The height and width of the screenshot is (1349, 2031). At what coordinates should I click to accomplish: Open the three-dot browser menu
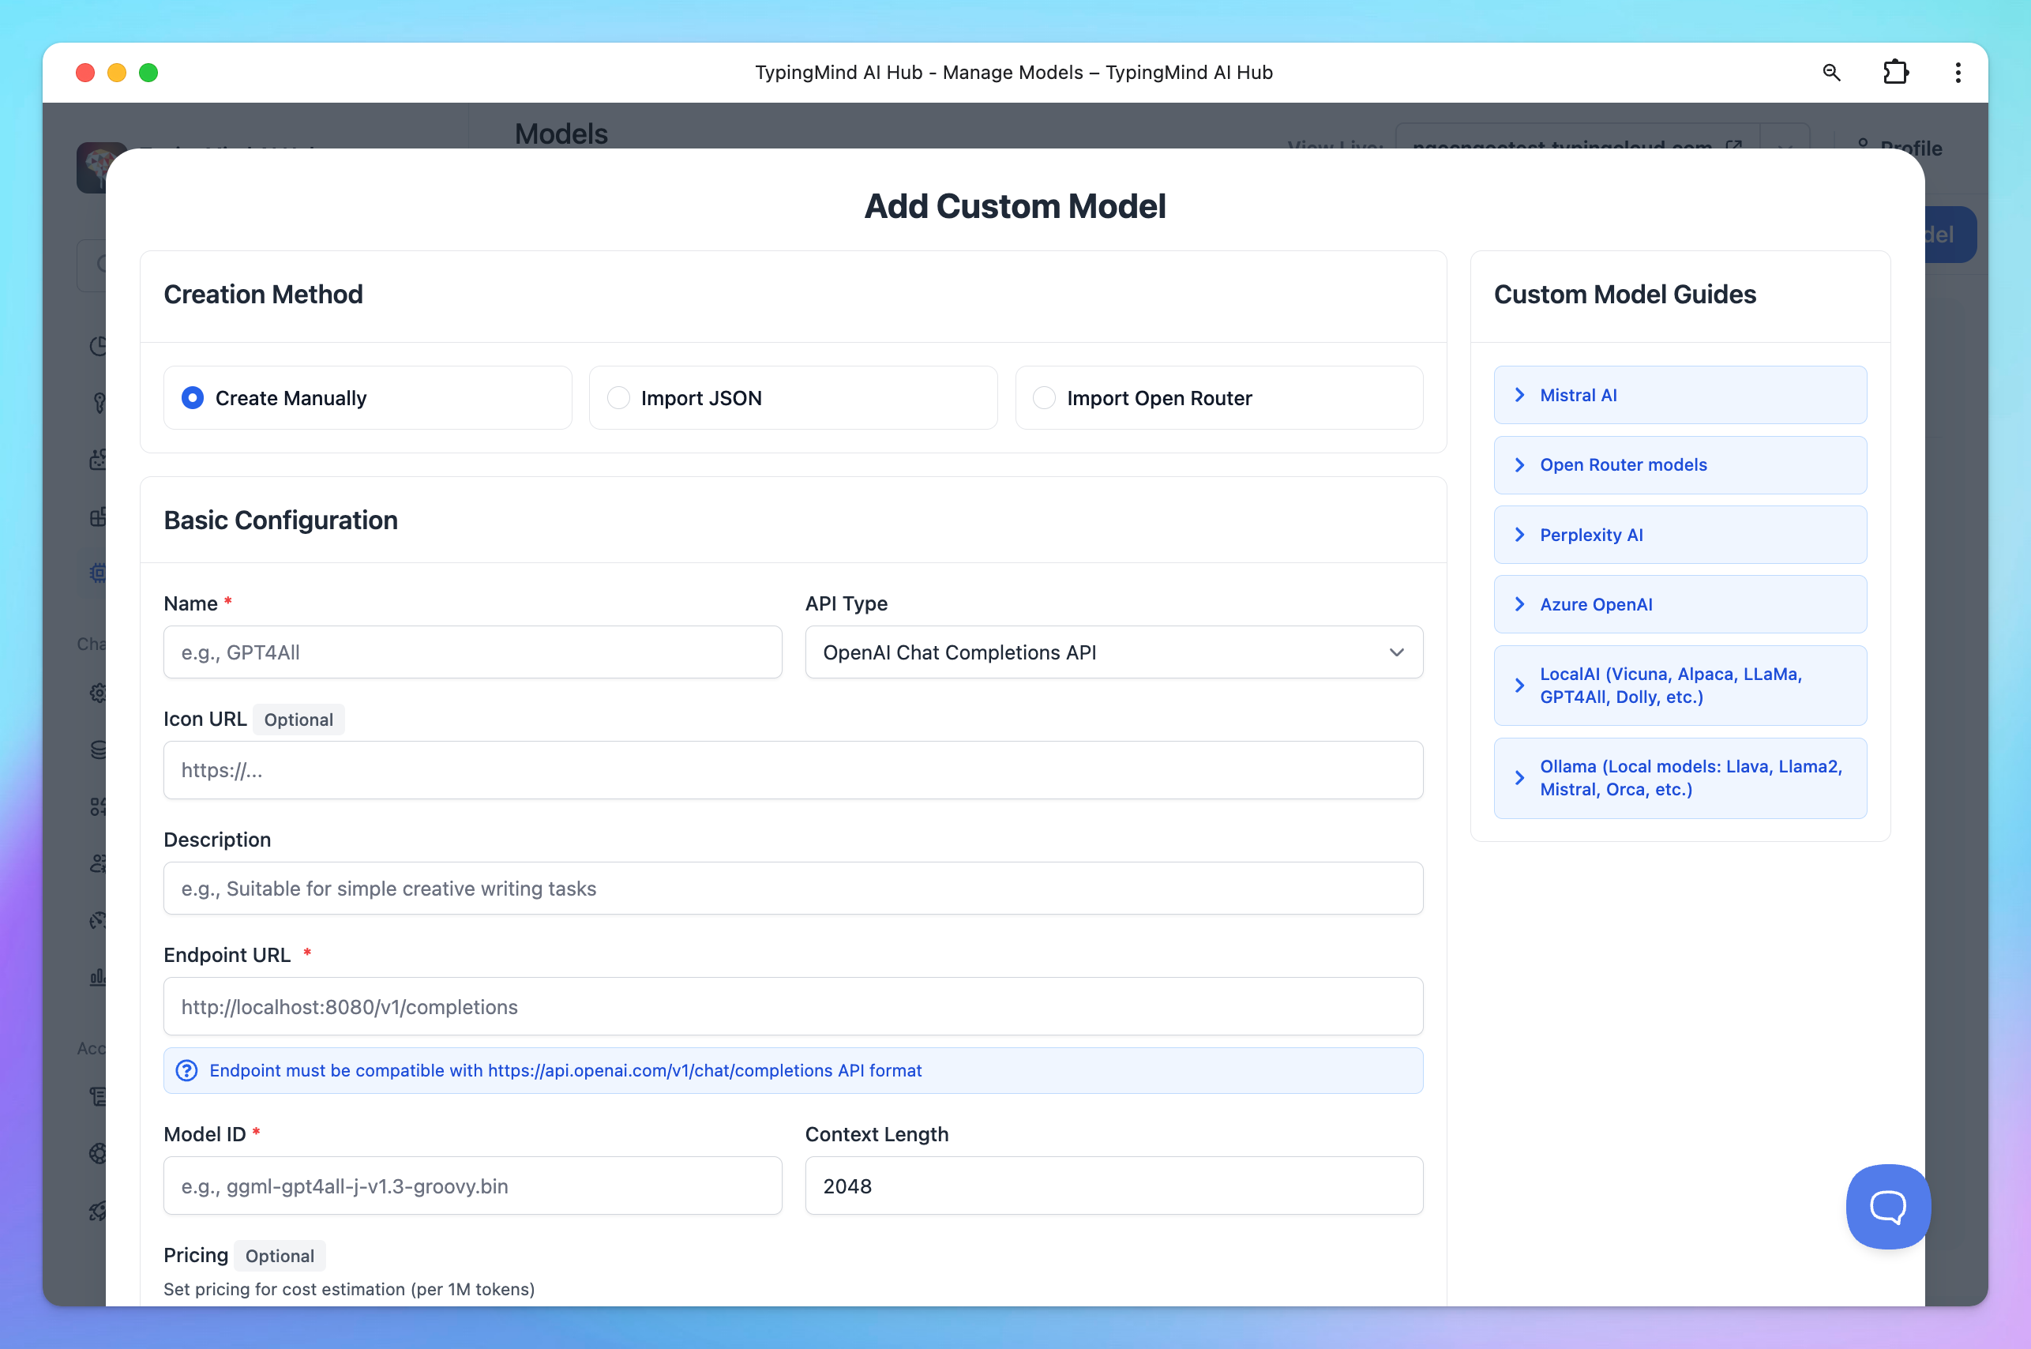click(x=1958, y=73)
